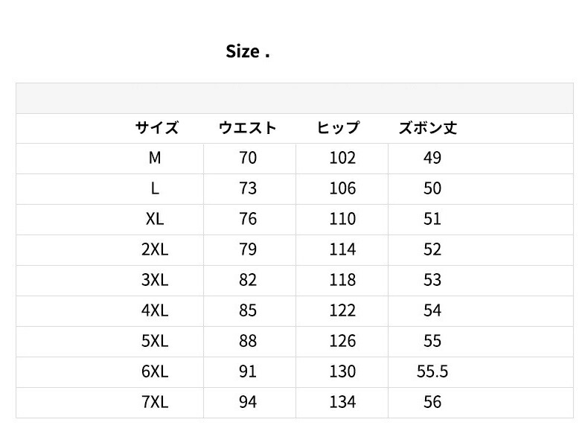This screenshot has width=588, height=434.
Task: Select the 2XL size row label
Action: pos(155,249)
